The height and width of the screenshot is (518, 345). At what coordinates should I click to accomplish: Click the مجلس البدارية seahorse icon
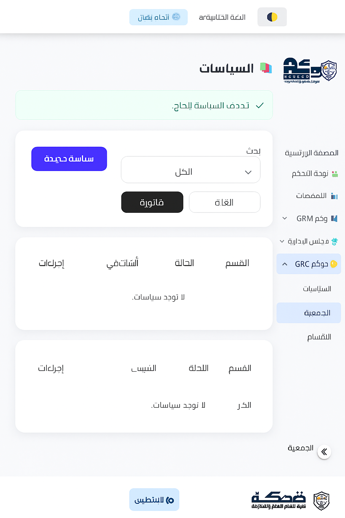(x=335, y=241)
